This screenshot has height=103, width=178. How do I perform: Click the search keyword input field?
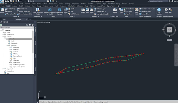tap(159, 1)
